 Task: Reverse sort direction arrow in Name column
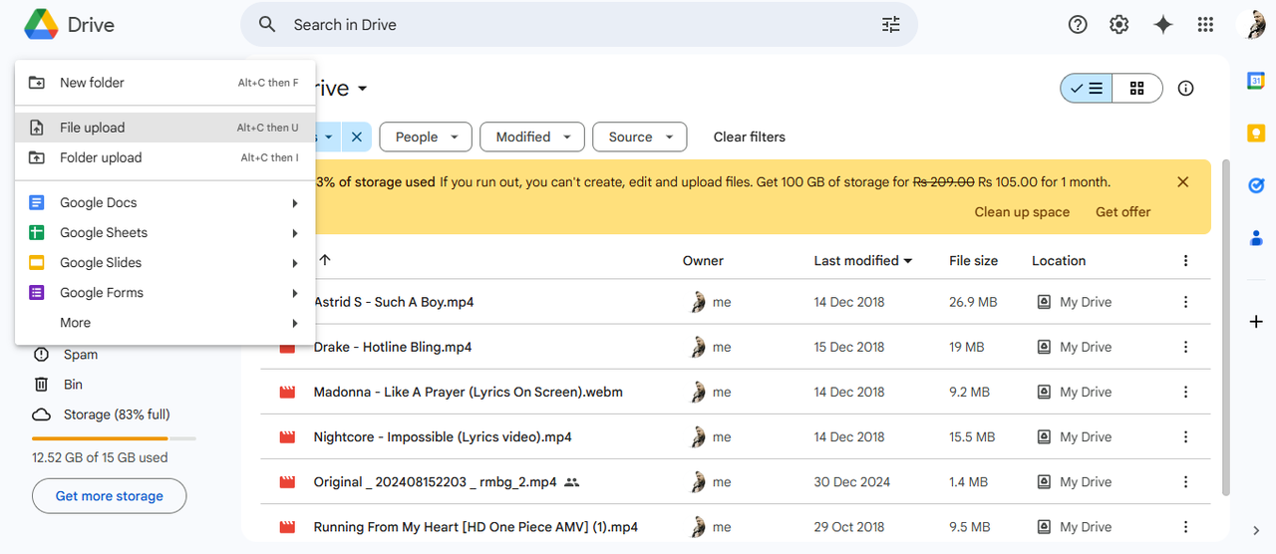click(324, 260)
